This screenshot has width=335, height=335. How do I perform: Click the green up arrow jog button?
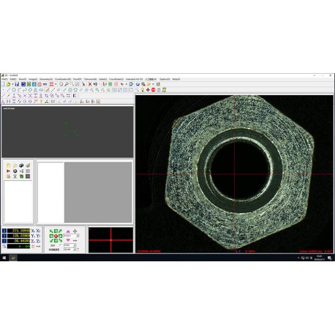(x=56, y=231)
